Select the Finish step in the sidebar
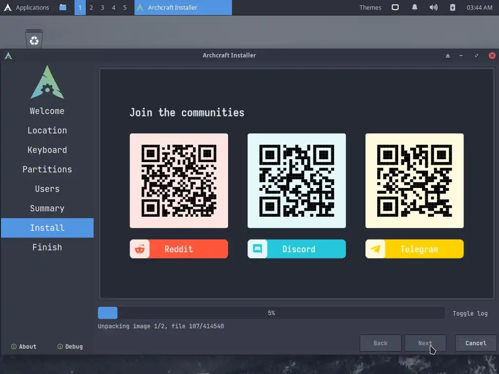The height and width of the screenshot is (374, 499). (x=47, y=247)
